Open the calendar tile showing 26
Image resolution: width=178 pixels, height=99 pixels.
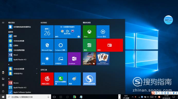click(47, 32)
